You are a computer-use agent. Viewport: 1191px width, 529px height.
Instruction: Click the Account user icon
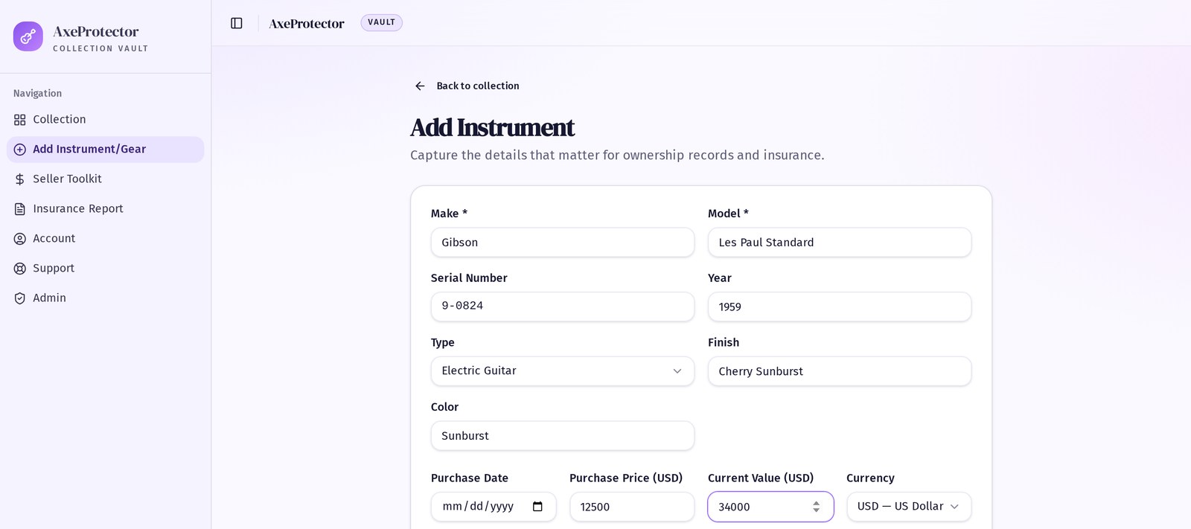pyautogui.click(x=20, y=239)
